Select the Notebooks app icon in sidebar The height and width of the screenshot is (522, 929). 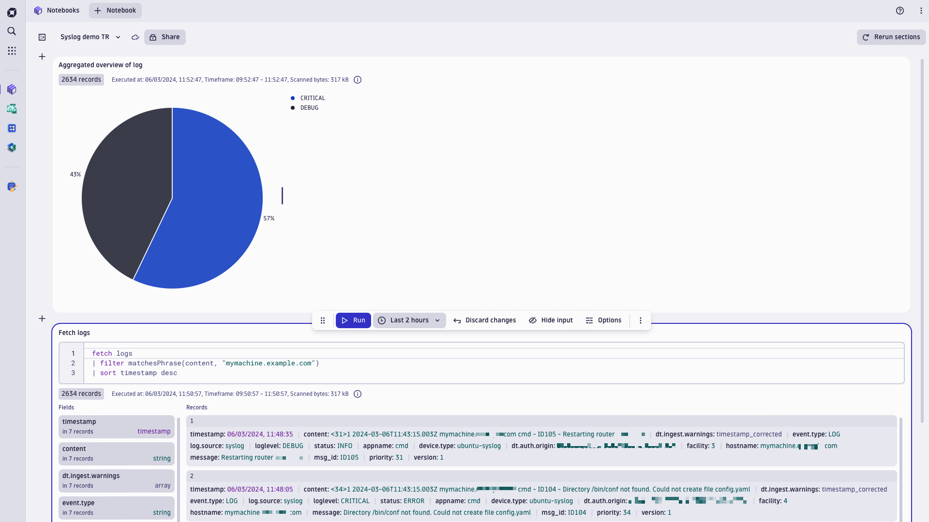pos(12,89)
